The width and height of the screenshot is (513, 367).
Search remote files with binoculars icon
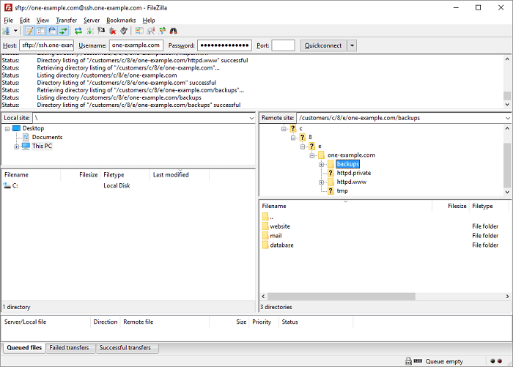click(174, 31)
